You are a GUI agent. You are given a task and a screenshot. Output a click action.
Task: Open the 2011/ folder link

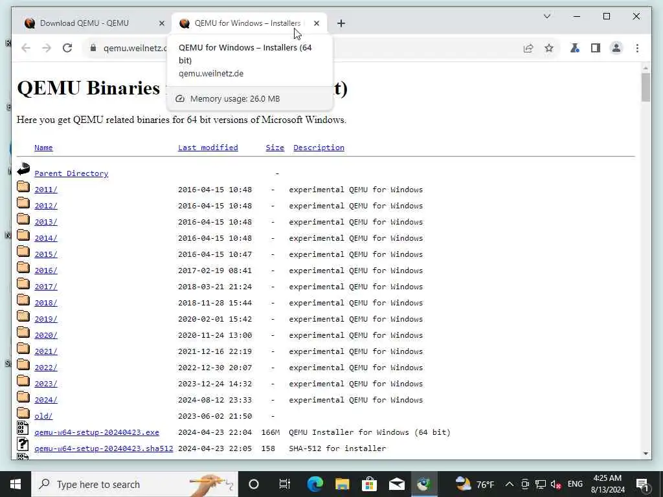(x=46, y=190)
